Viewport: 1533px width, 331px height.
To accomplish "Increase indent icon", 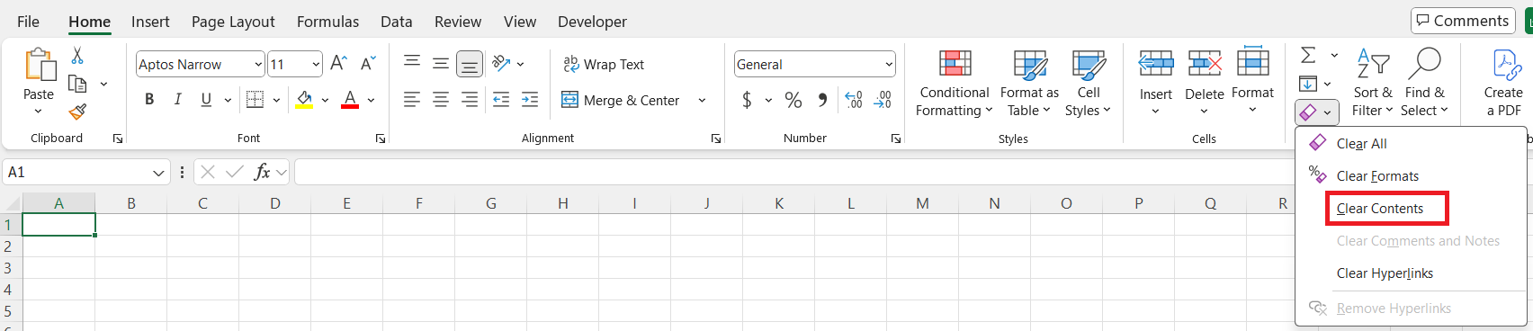I will [x=530, y=100].
